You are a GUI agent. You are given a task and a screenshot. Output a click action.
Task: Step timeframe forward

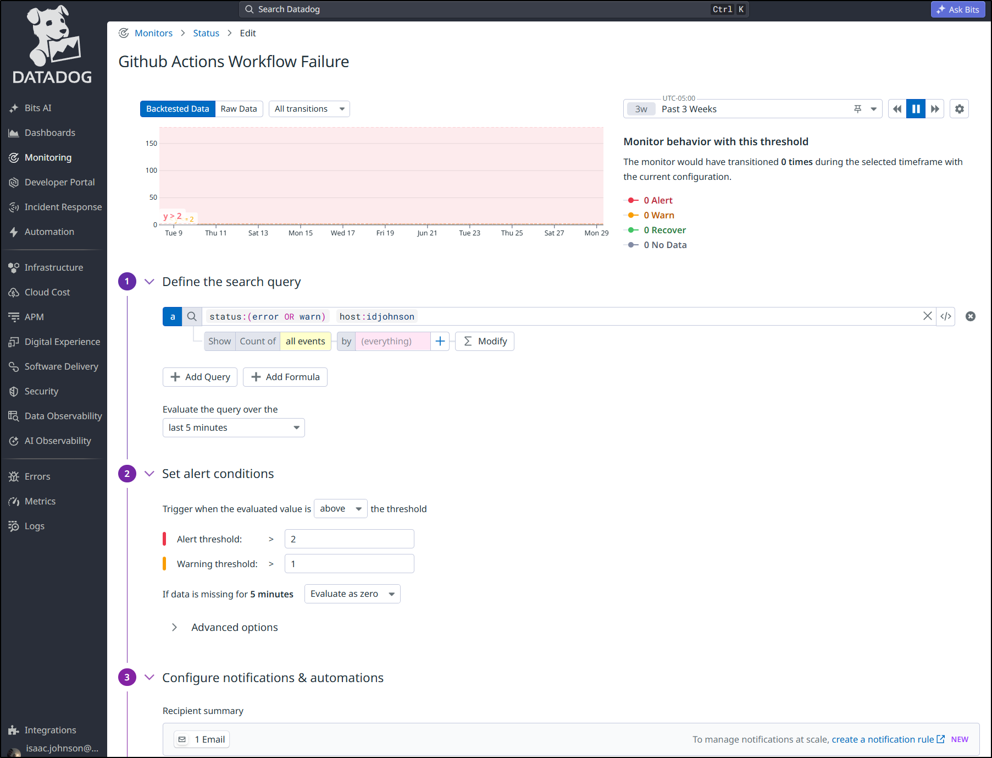935,109
